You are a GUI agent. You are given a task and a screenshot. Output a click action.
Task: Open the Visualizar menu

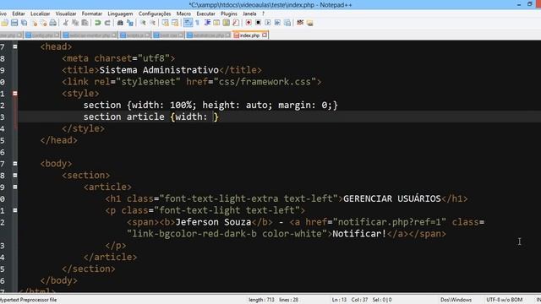[66, 14]
